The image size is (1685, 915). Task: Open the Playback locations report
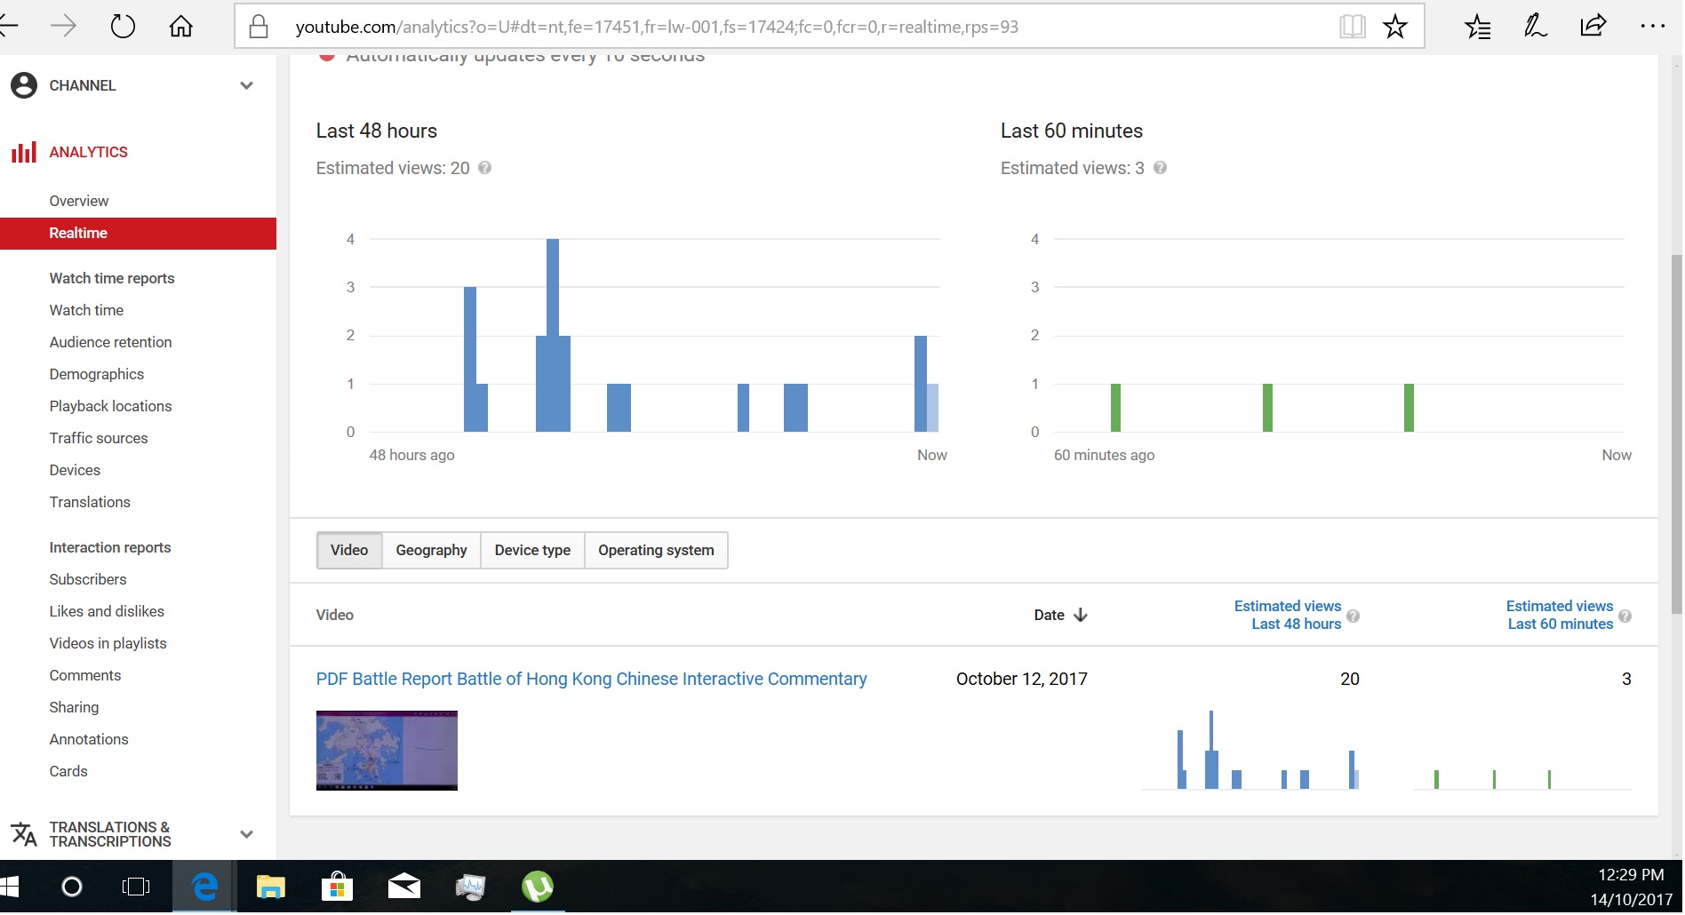110,406
